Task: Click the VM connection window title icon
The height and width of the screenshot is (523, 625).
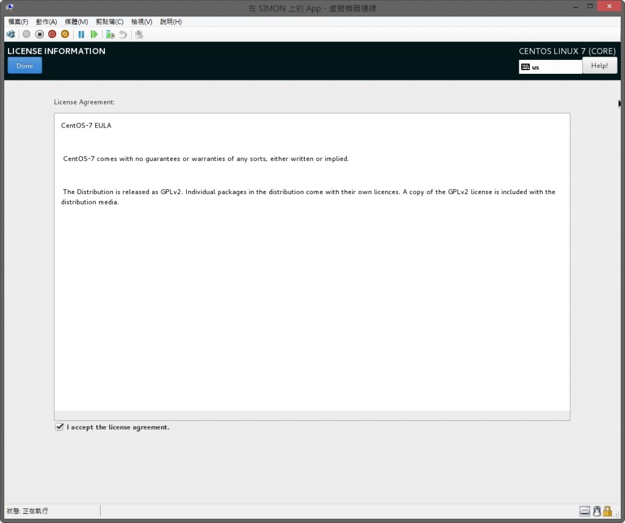Action: tap(10, 7)
